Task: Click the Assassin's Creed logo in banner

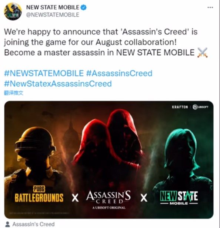Action: tap(109, 200)
